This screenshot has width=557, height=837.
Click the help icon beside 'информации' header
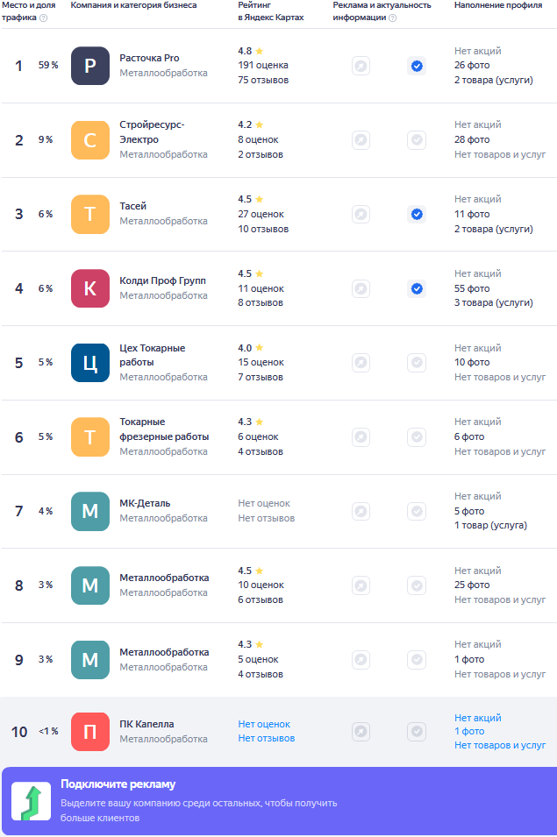pyautogui.click(x=392, y=18)
